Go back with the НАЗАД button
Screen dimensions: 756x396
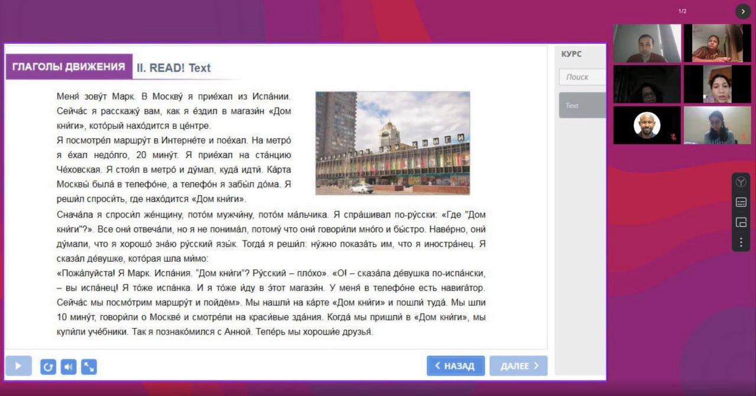[x=455, y=366]
